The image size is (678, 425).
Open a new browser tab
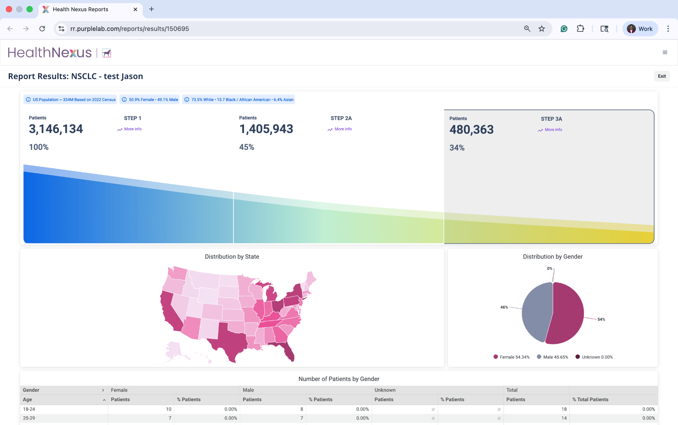tap(152, 9)
